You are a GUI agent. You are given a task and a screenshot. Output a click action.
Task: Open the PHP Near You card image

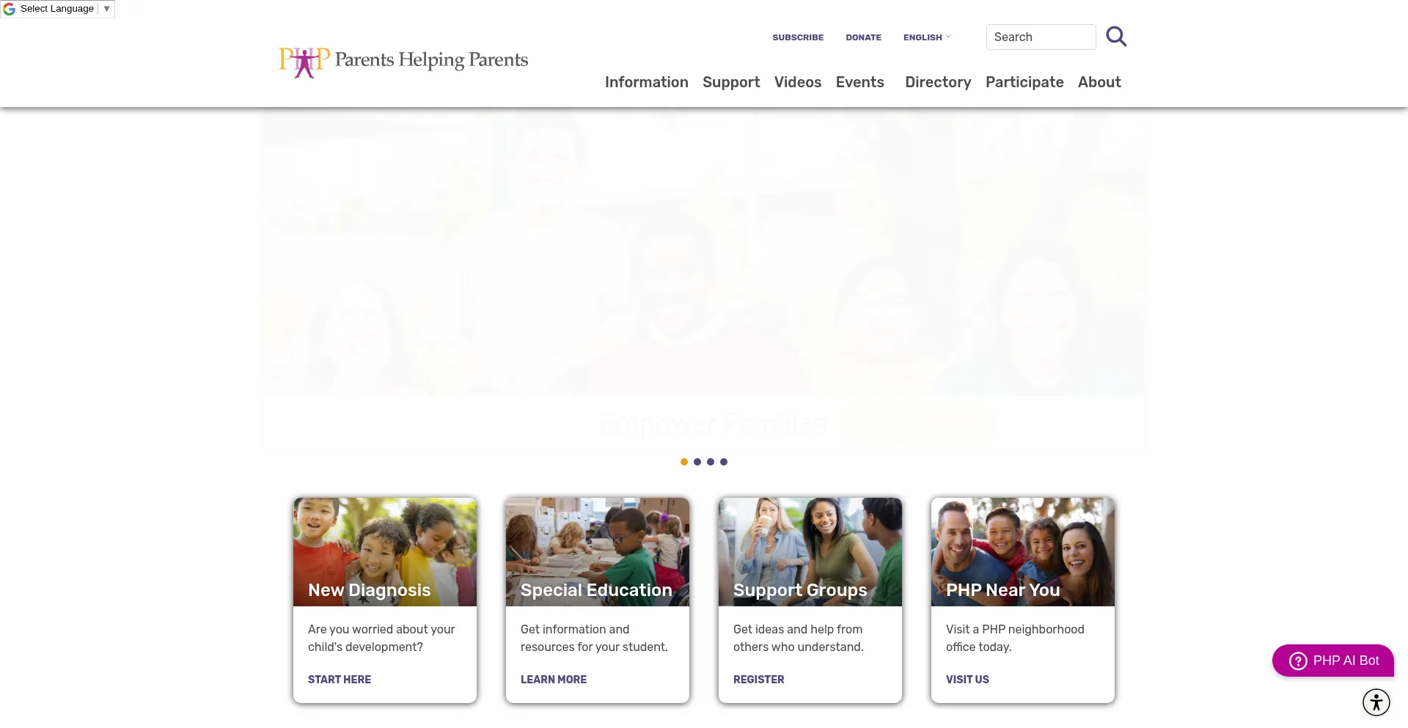(1022, 551)
